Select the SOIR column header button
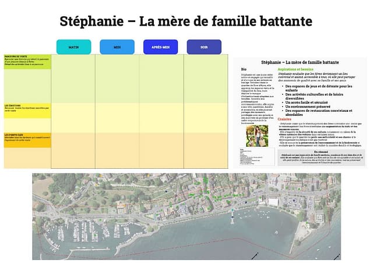The image size is (373, 263). tap(204, 47)
